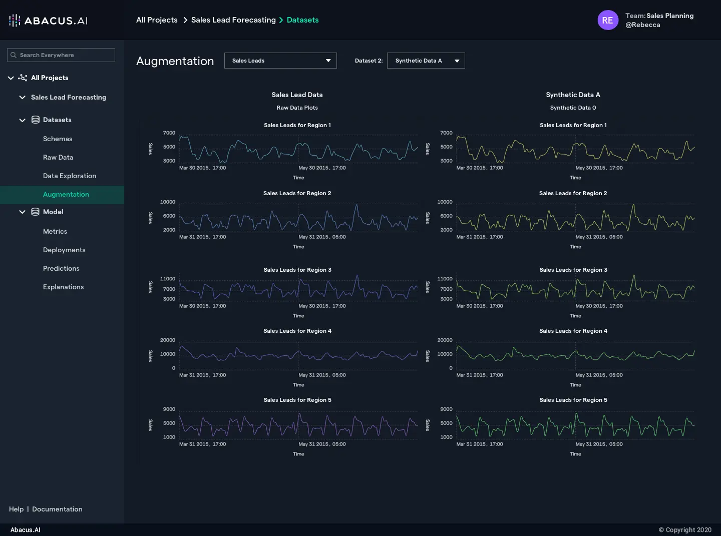Collapse the Sales Lead Forecasting node

coord(22,97)
